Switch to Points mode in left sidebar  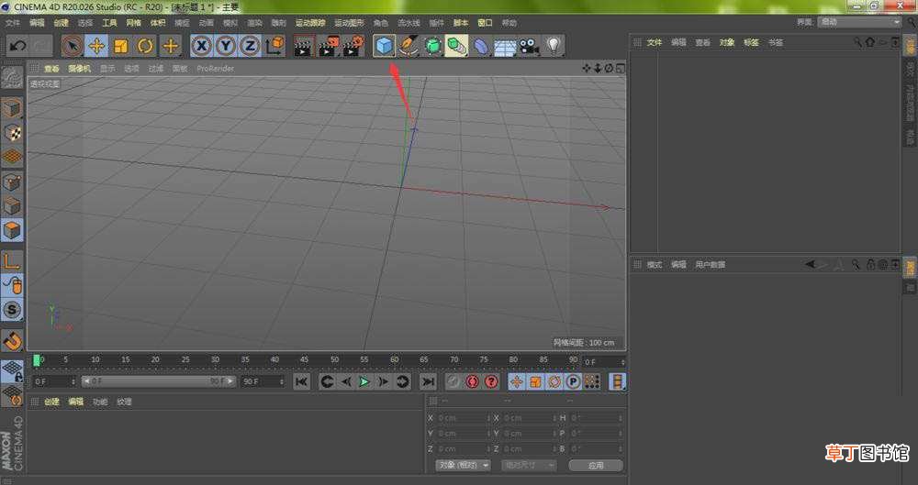(x=12, y=182)
